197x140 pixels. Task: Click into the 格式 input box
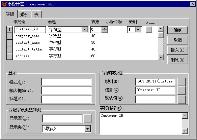pyautogui.click(x=66, y=82)
